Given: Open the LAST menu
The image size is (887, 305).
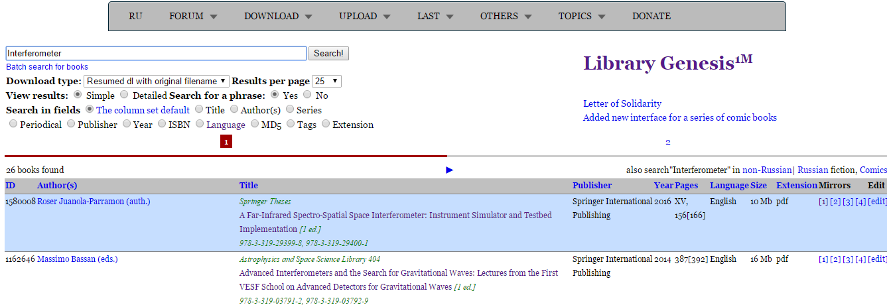Looking at the screenshot, I should [435, 16].
